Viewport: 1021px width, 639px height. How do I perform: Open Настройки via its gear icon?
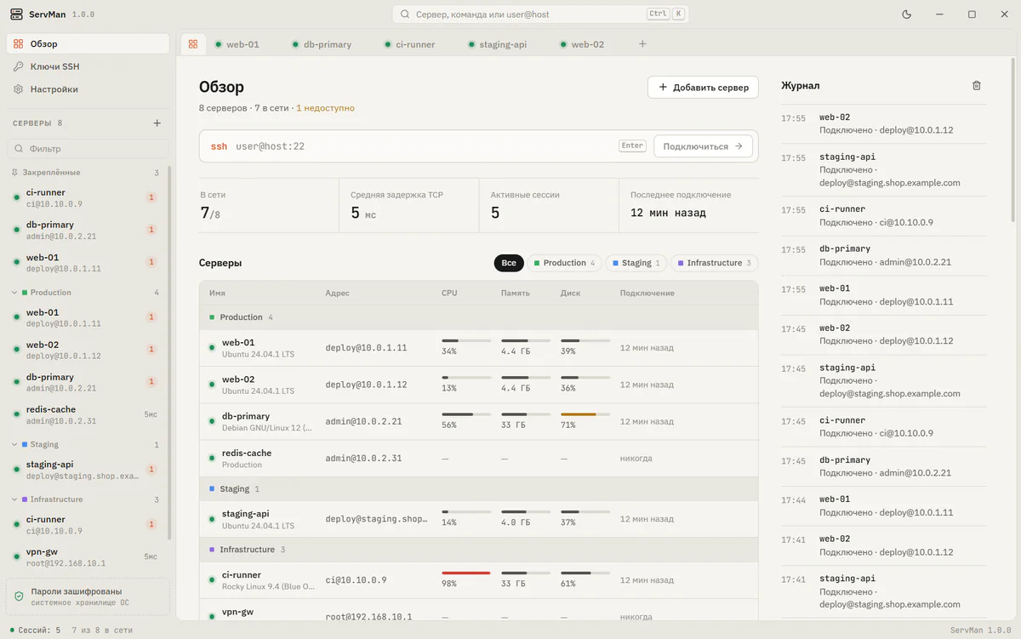click(x=19, y=89)
